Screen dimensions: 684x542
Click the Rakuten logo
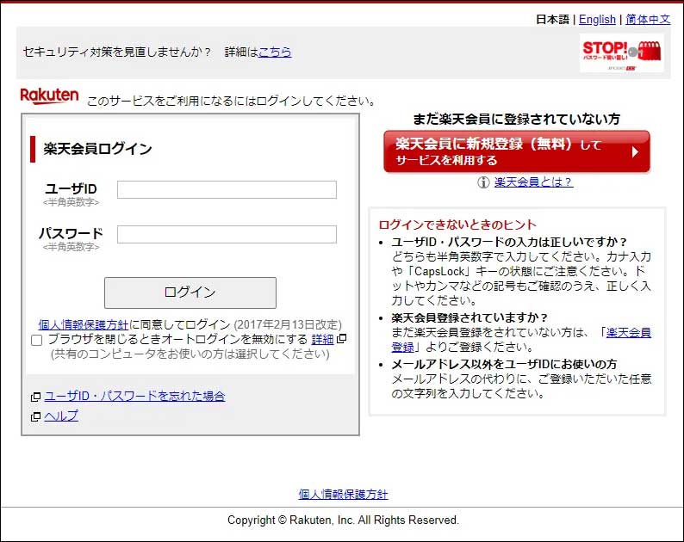click(49, 95)
